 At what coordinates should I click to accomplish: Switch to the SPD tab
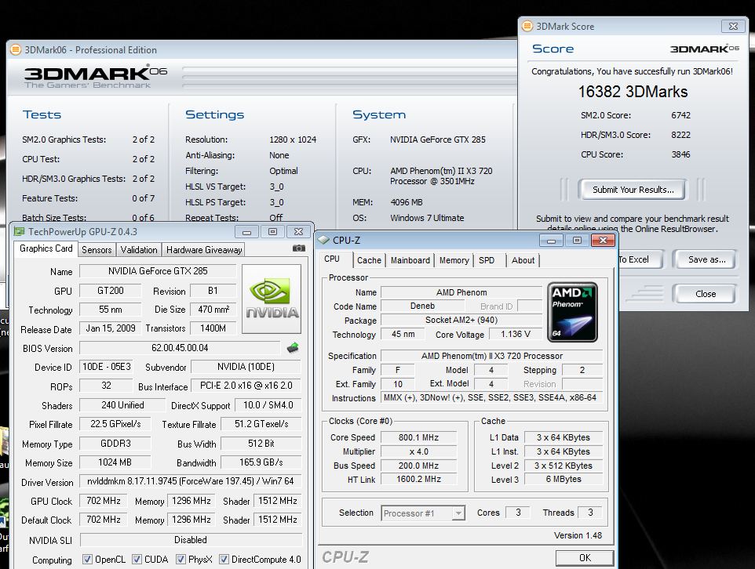(x=487, y=260)
